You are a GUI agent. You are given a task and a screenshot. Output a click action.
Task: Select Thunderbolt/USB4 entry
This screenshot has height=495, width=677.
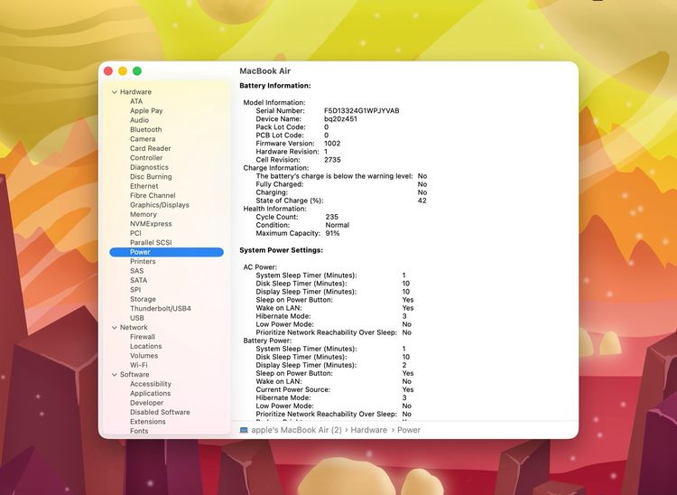(160, 309)
